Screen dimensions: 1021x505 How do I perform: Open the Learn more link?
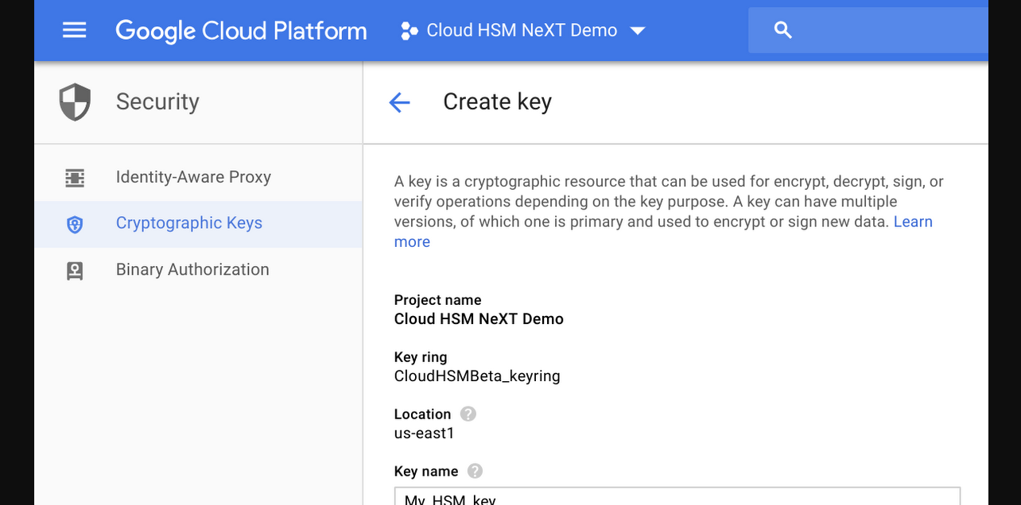pos(912,222)
